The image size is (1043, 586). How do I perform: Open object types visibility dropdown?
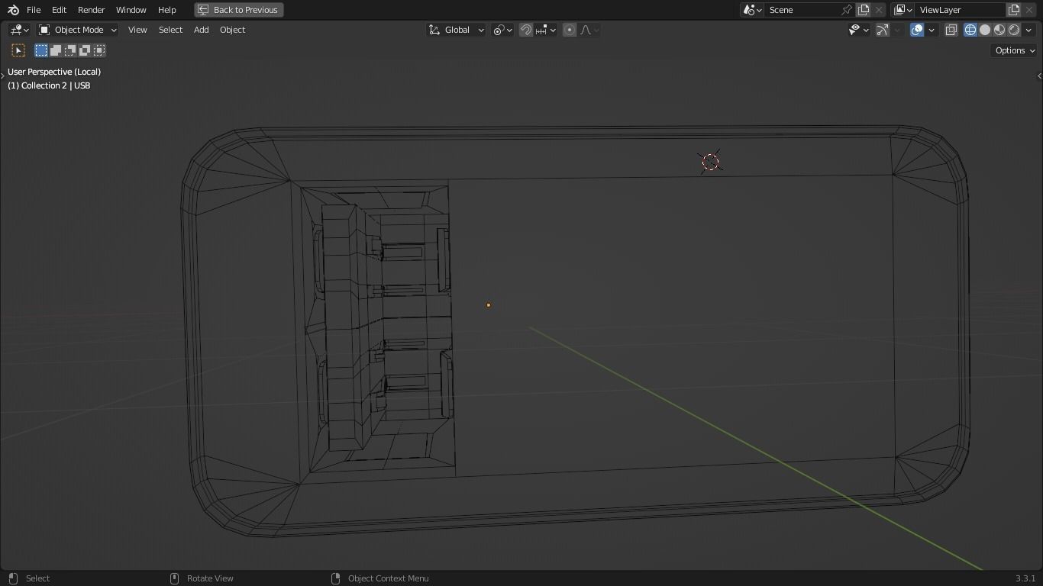pos(859,30)
